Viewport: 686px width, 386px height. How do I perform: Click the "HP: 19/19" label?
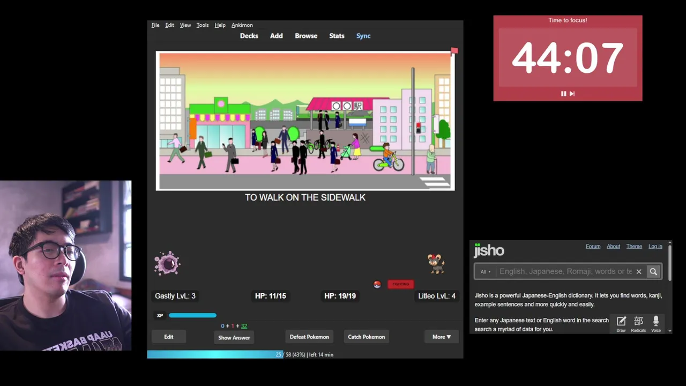coord(340,296)
